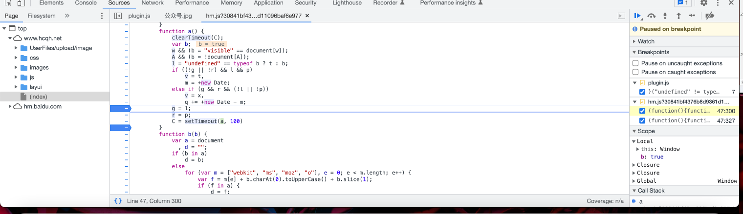Collapse the Breakpoints section
The height and width of the screenshot is (214, 743).
684,52
